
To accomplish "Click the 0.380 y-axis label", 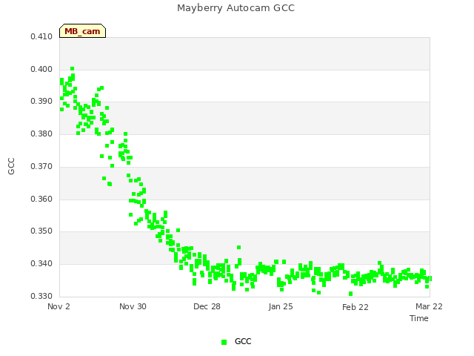I will point(41,133).
